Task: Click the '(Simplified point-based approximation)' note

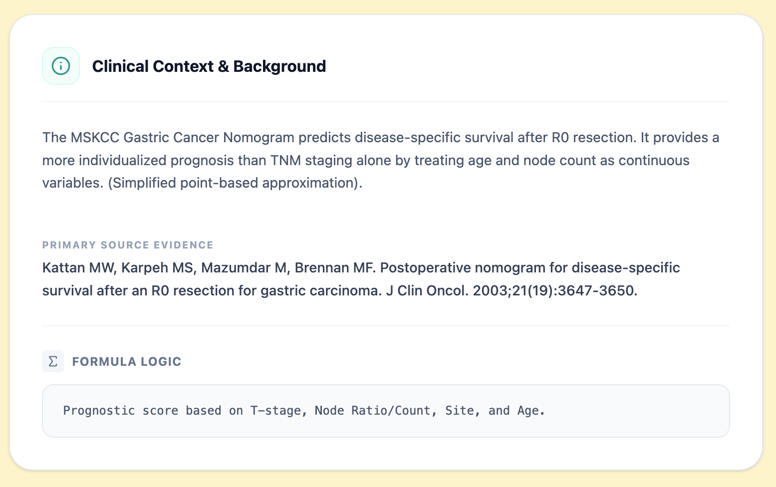Action: click(235, 183)
